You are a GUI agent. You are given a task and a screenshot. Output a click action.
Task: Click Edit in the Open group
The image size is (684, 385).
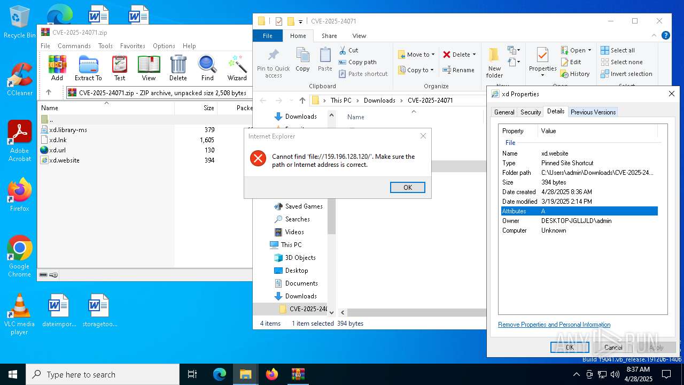click(571, 62)
